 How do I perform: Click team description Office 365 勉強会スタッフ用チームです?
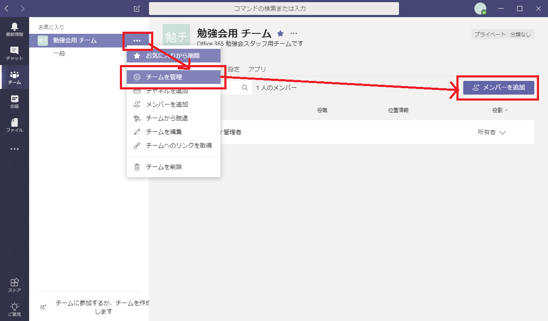point(250,44)
